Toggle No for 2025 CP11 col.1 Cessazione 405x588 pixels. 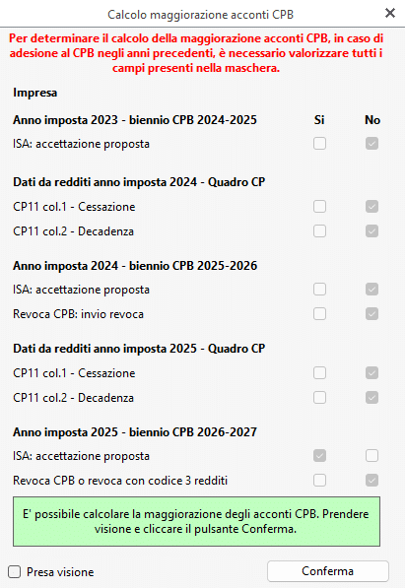pos(371,372)
